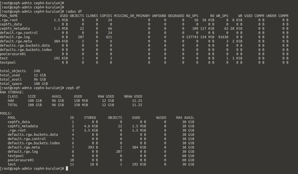Viewport: 298px width, 174px height.
Task: Click the SIZE column header
Action: click(32, 96)
